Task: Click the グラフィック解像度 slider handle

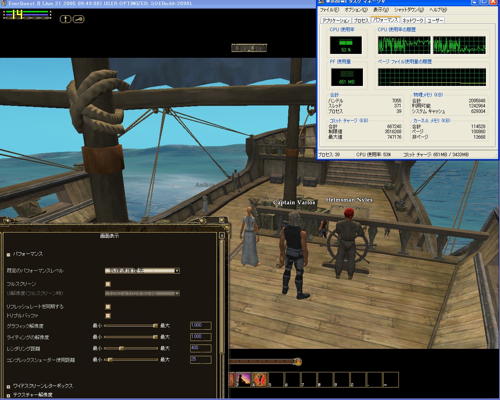Action: 155,326
